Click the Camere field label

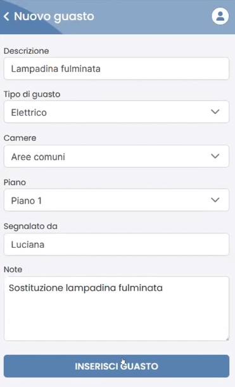click(20, 138)
